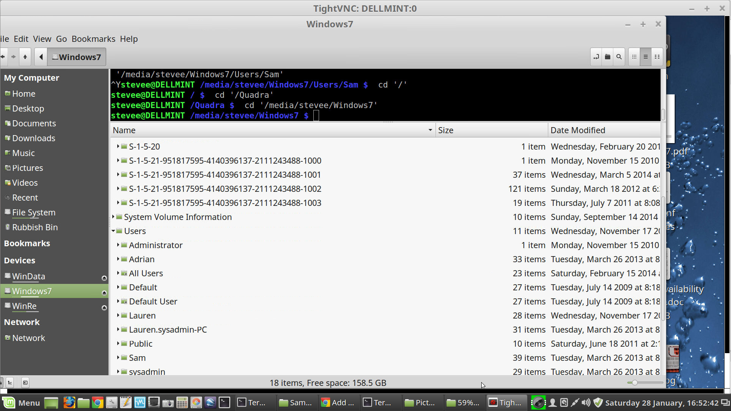Show treeview in sidebar button

point(10,383)
